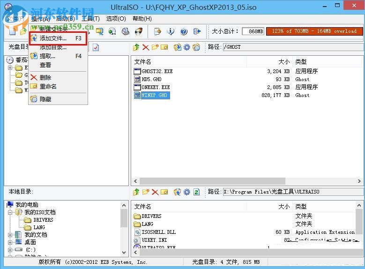Choose 删除 from the dropdown menu
The image size is (365, 269).
[58, 77]
